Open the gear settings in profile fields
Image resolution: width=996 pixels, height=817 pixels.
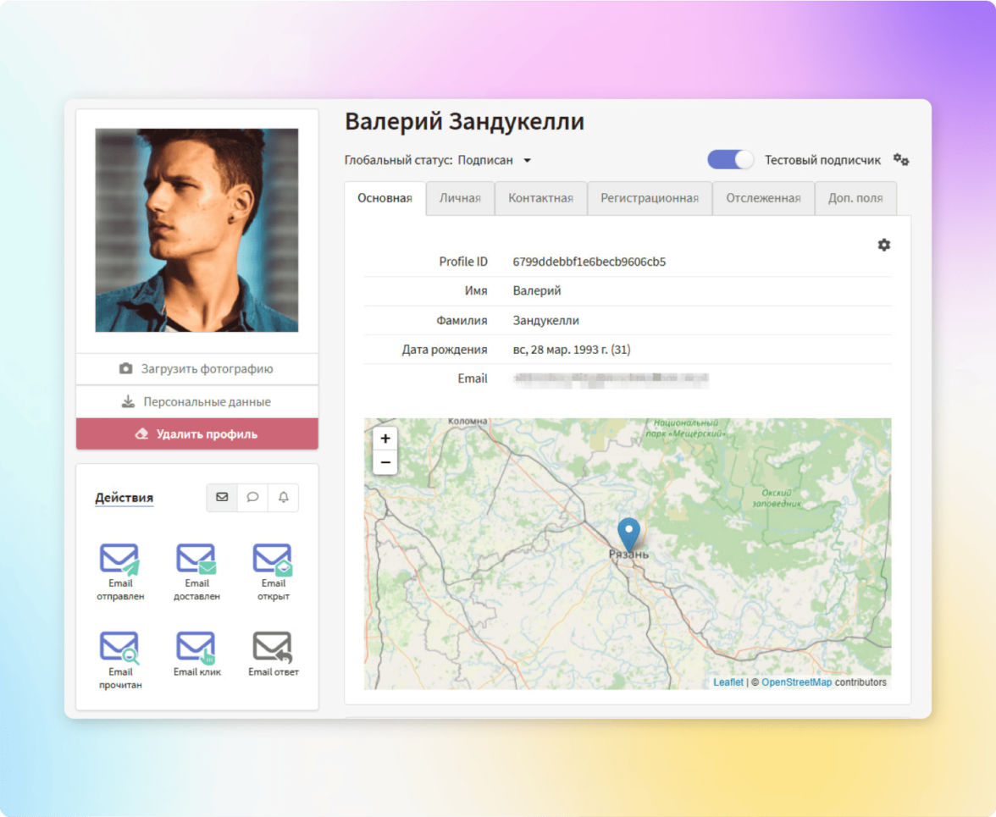(883, 245)
